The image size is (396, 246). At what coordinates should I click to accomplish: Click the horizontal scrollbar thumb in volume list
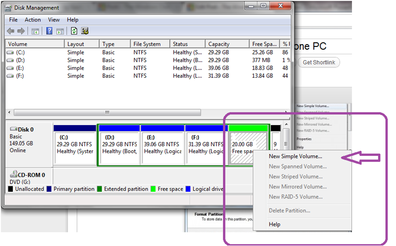107,112
